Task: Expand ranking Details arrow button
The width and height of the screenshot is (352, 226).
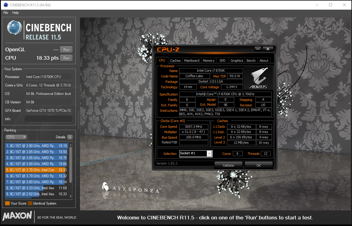Action: (x=70, y=137)
